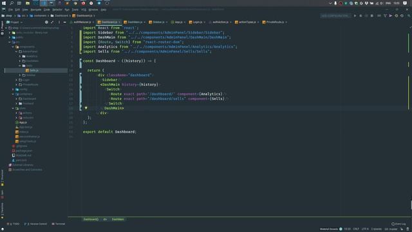412x232 pixels.
Task: Open the View menu
Action: point(25,10)
